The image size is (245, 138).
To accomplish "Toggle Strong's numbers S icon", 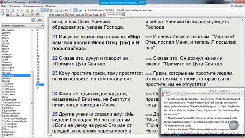I will [x=42, y=10].
